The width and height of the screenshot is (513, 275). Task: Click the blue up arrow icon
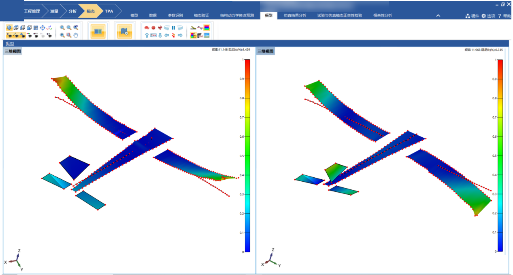147,35
